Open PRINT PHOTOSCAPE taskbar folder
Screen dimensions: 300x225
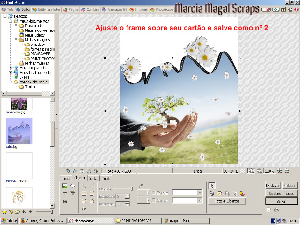(138, 221)
